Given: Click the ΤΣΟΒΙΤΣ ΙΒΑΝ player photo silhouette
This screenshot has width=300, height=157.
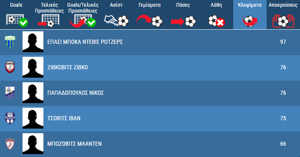Looking at the screenshot, I should point(33,118).
